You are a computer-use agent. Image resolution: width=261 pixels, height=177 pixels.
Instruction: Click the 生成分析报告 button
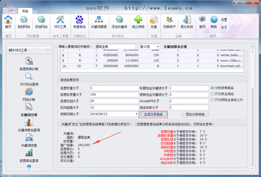153,114
